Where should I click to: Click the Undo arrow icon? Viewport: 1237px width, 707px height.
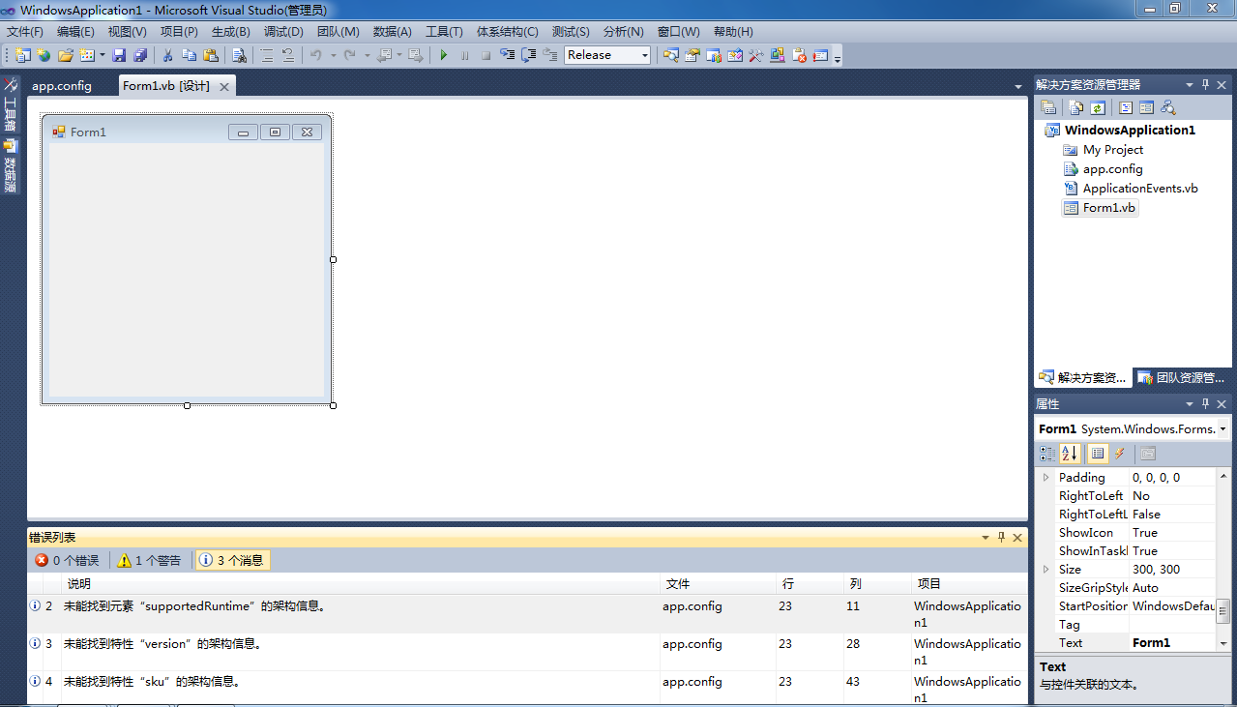tap(315, 55)
